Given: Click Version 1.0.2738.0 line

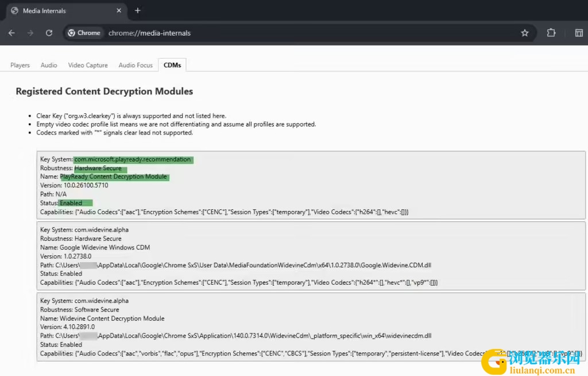Looking at the screenshot, I should tap(65, 256).
